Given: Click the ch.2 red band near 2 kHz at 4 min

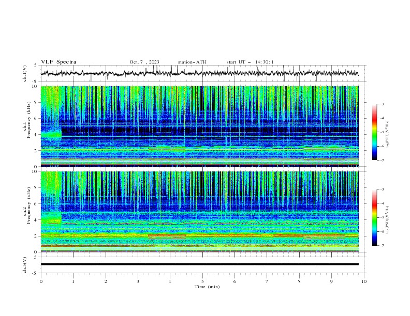Looking at the screenshot, I should [167, 235].
